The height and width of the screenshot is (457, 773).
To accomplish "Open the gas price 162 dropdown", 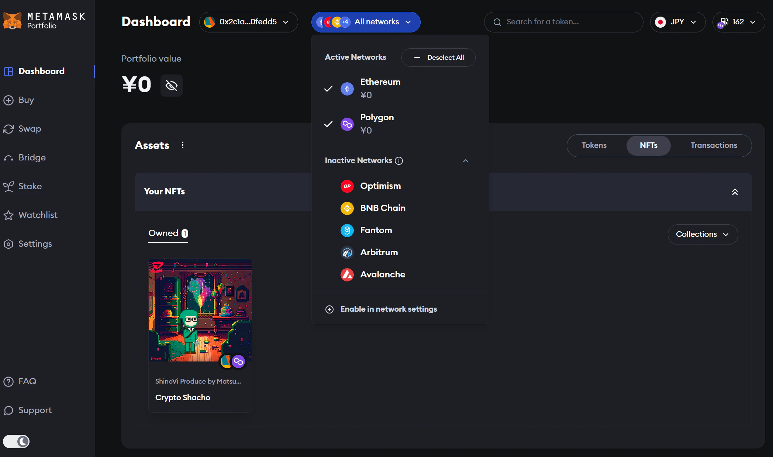I will tap(738, 22).
